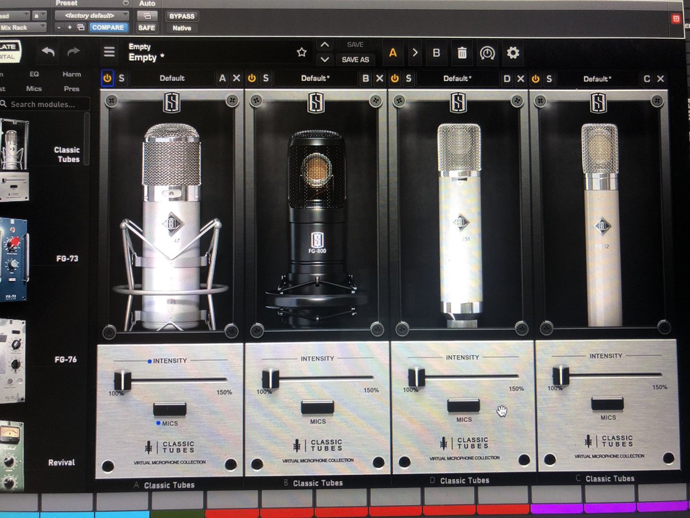Choose FG-73 in module browser
This screenshot has width=690, height=518.
click(67, 258)
